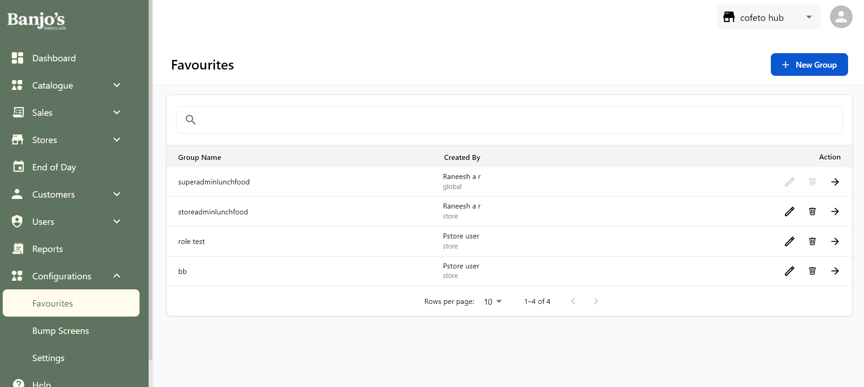The height and width of the screenshot is (387, 864).
Task: Delete the 'role test' group
Action: 812,242
